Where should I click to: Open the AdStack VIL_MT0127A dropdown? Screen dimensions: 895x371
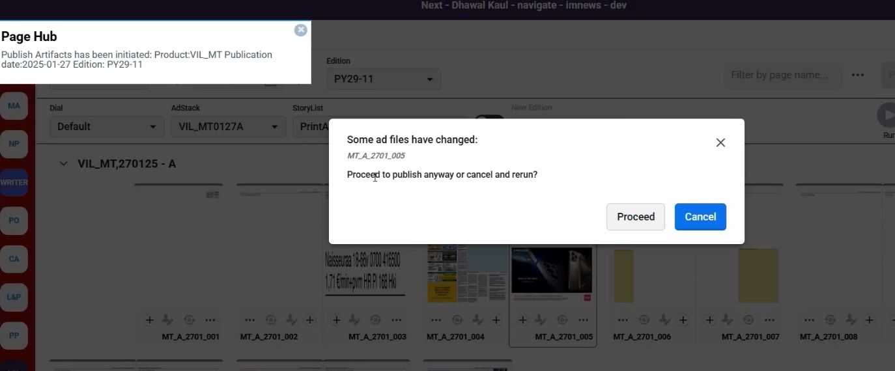click(x=229, y=126)
